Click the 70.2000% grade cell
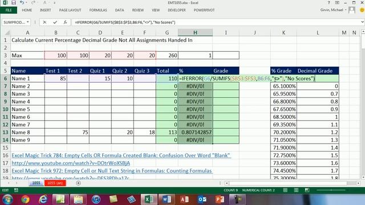 tap(284, 132)
